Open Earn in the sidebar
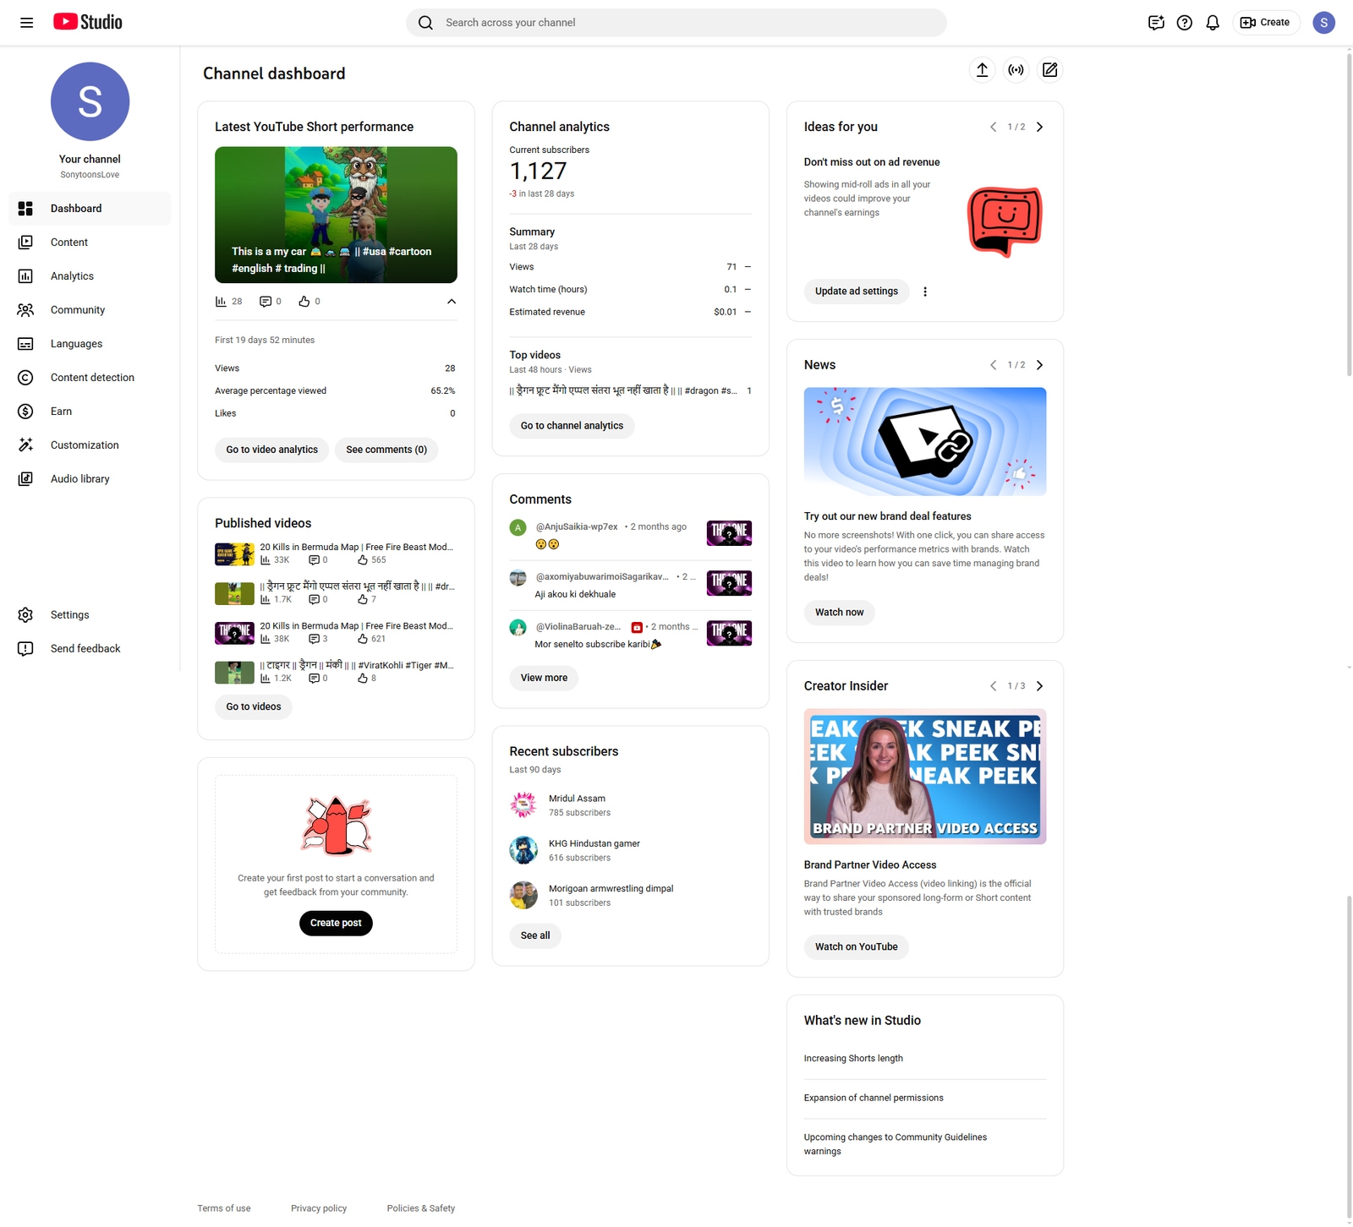Screen dimensions: 1353x1227 click(61, 412)
